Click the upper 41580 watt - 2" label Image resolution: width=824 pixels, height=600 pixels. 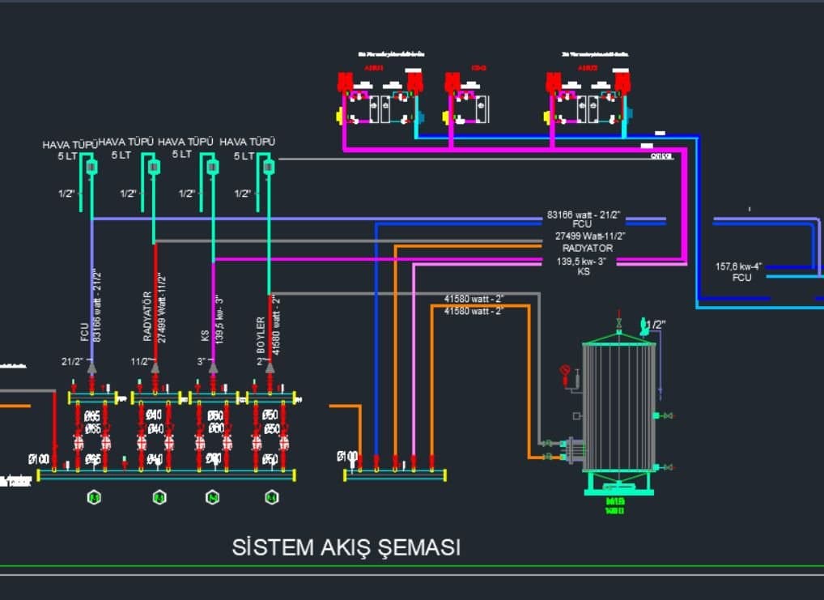click(474, 299)
